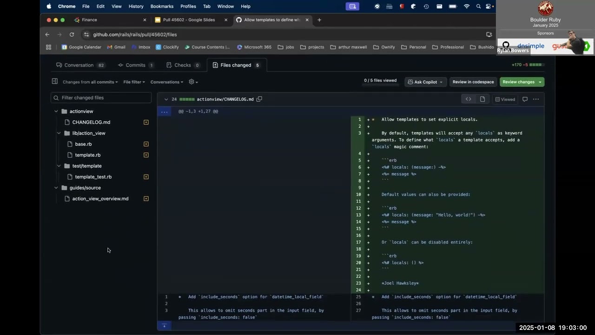Open the Ask Copilot dropdown
Image resolution: width=595 pixels, height=335 pixels.
(x=426, y=82)
